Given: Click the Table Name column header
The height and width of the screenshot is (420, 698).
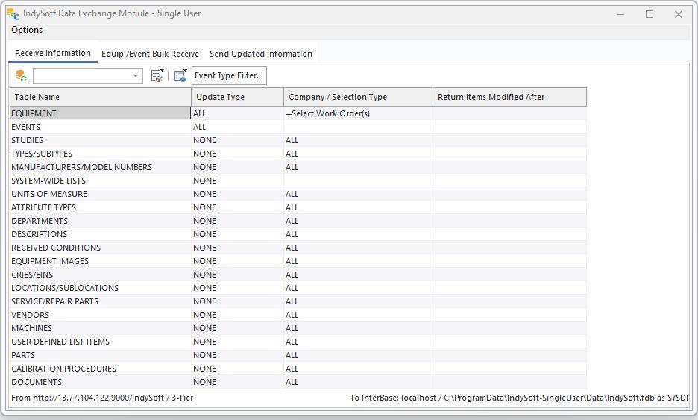Looking at the screenshot, I should point(101,97).
